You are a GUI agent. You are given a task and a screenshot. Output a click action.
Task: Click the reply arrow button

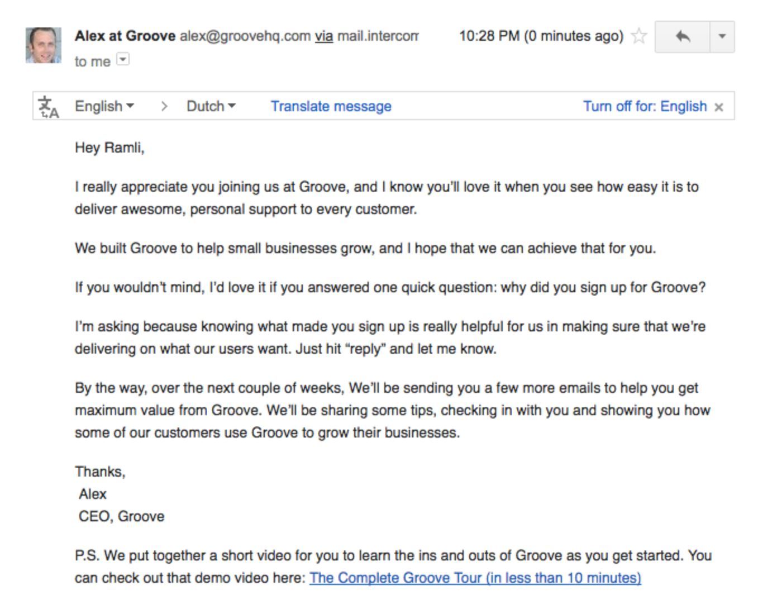682,37
